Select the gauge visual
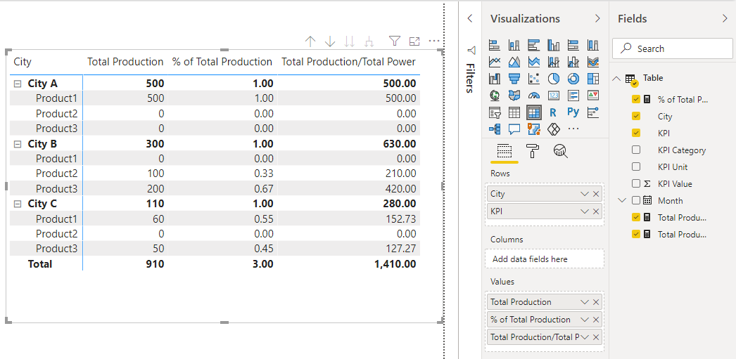736x359 pixels. (534, 95)
